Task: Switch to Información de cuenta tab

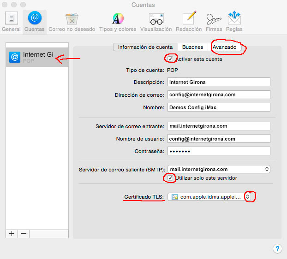Action: click(x=145, y=47)
